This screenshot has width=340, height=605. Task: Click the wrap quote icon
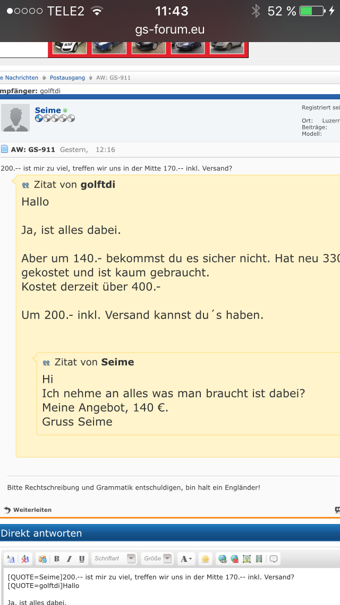click(x=274, y=559)
